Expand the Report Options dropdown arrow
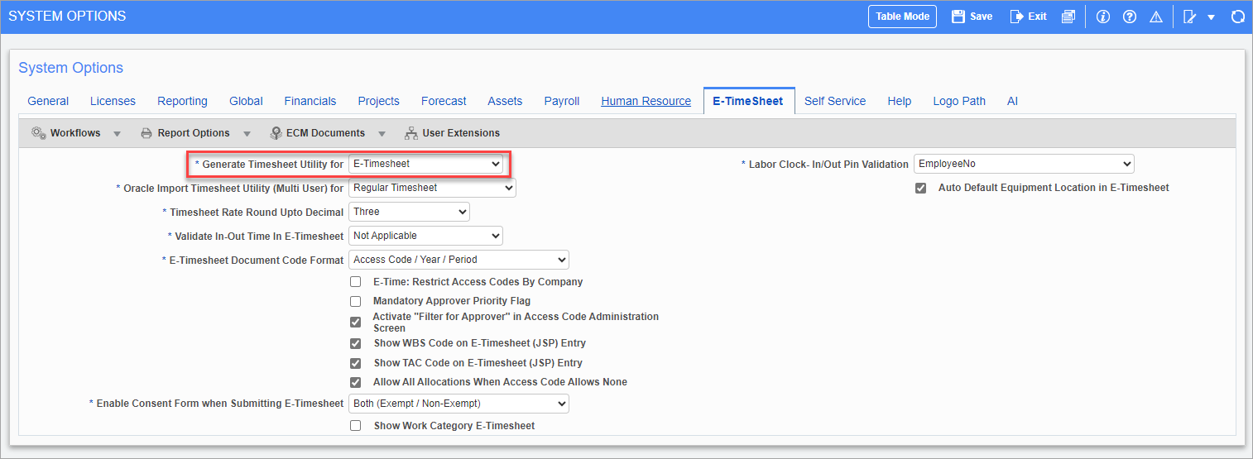 tap(247, 133)
